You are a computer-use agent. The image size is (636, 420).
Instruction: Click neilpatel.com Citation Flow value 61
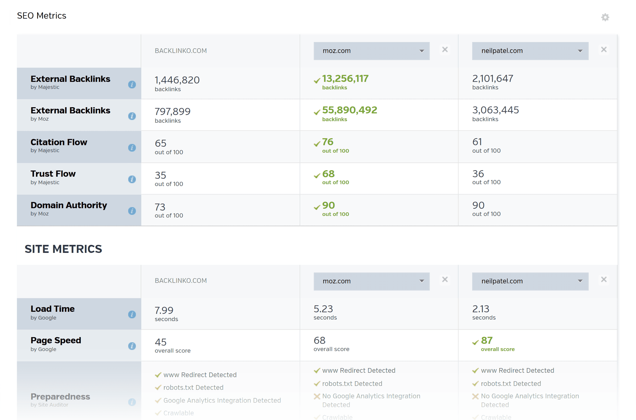(477, 142)
